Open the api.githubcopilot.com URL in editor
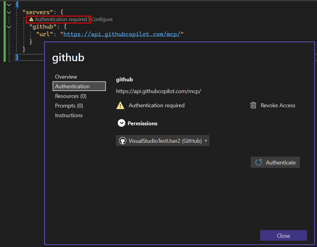This screenshot has width=317, height=247. [x=122, y=34]
